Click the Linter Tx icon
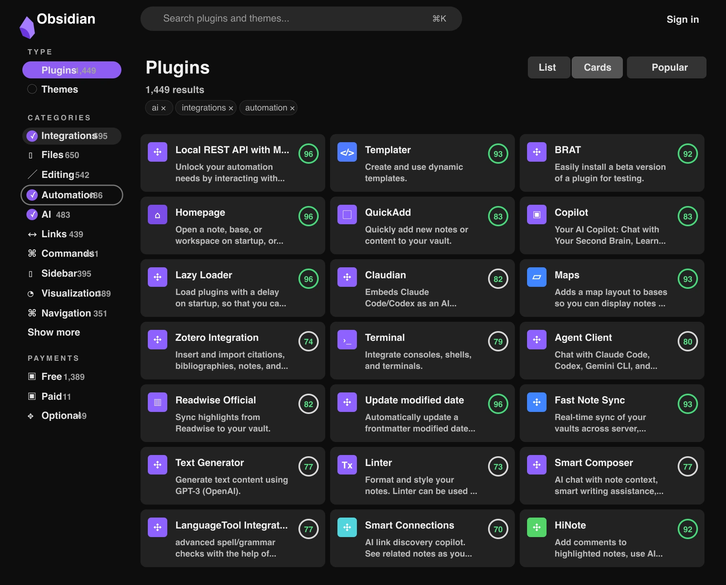This screenshot has width=726, height=585. (347, 465)
